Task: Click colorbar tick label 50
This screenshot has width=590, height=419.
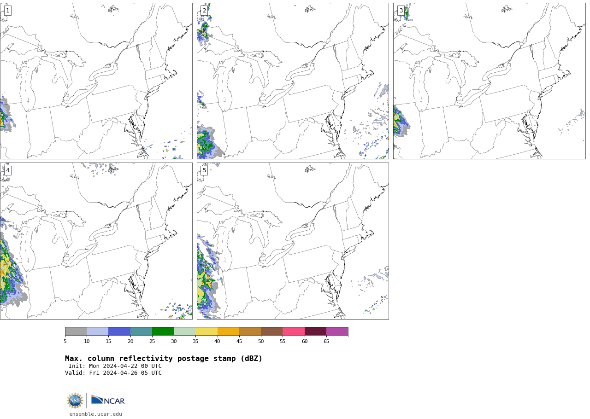Action: pyautogui.click(x=261, y=341)
